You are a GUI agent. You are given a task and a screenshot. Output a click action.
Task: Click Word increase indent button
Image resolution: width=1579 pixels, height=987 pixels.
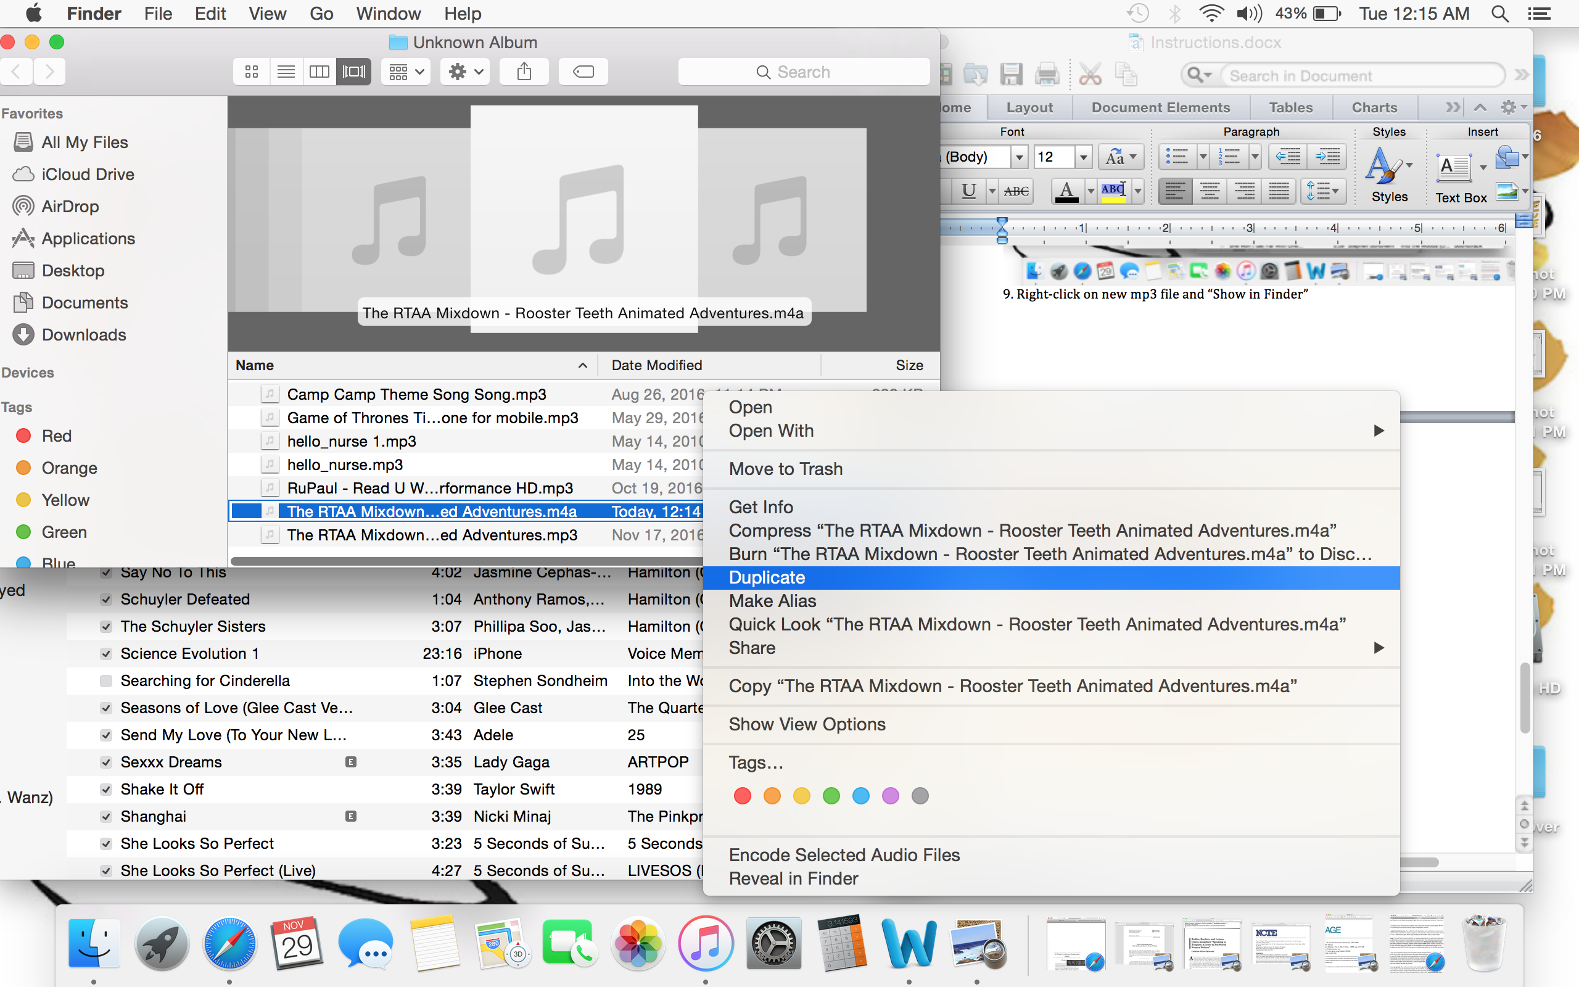[x=1327, y=157]
